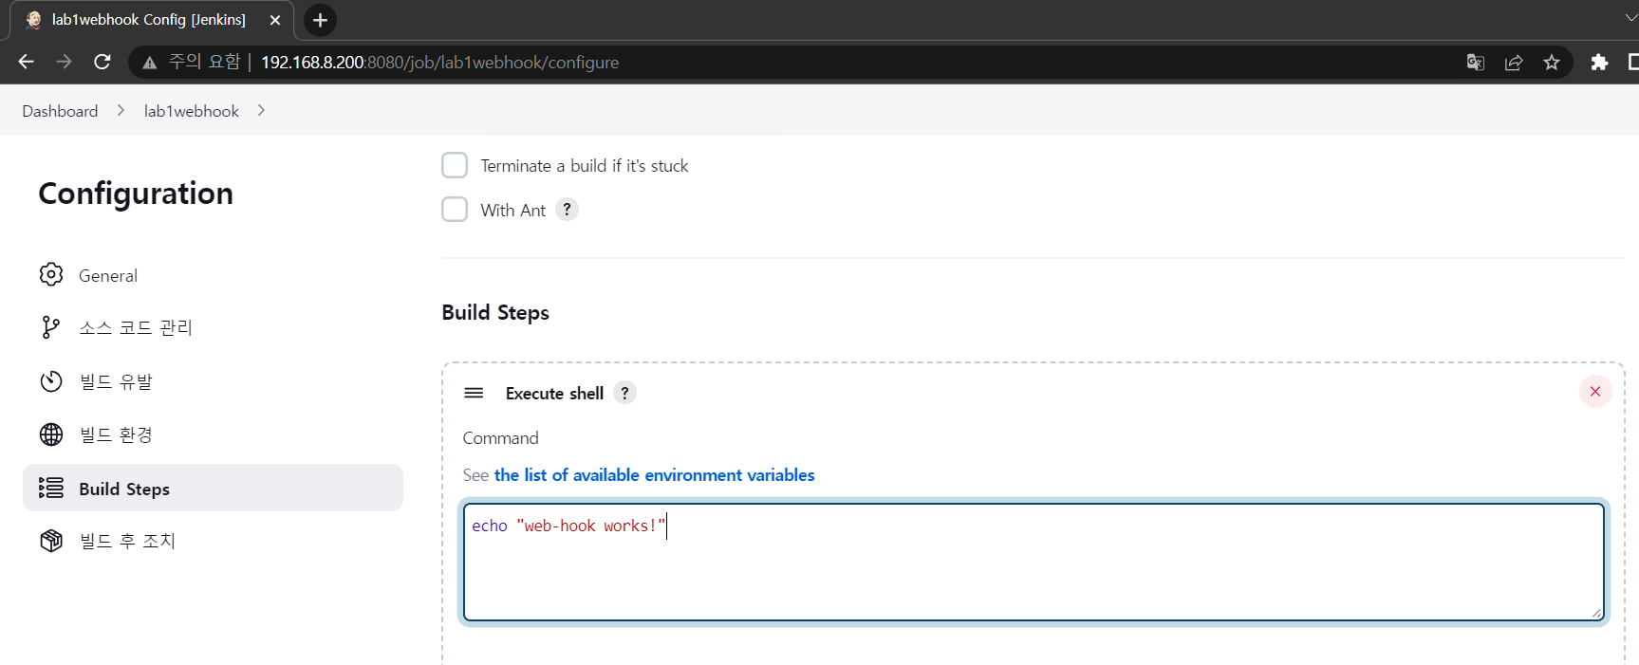
Task: Open help for Execute shell step
Action: (x=624, y=393)
